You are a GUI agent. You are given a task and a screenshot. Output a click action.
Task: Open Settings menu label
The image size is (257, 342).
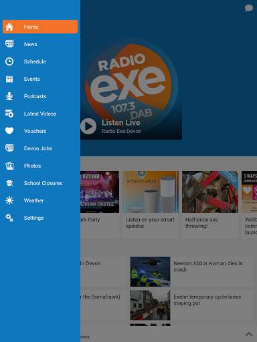[x=33, y=218]
